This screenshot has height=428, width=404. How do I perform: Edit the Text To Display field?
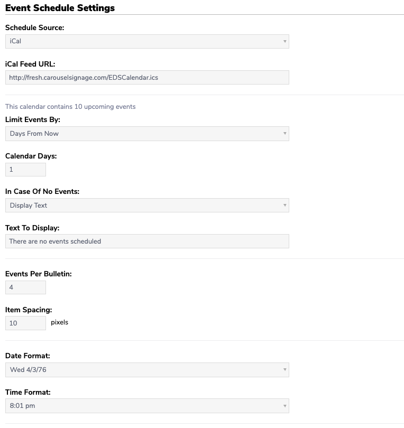click(147, 241)
